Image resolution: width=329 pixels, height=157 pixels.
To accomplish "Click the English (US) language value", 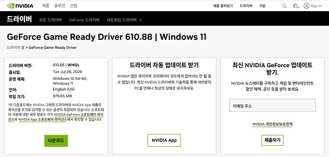I will tap(64, 89).
